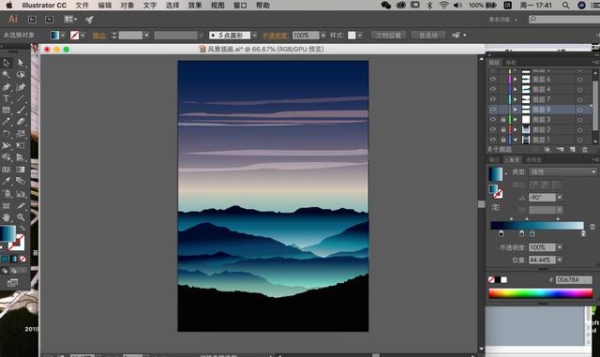Open the 效果 menu
The height and width of the screenshot is (357, 600).
195,6
